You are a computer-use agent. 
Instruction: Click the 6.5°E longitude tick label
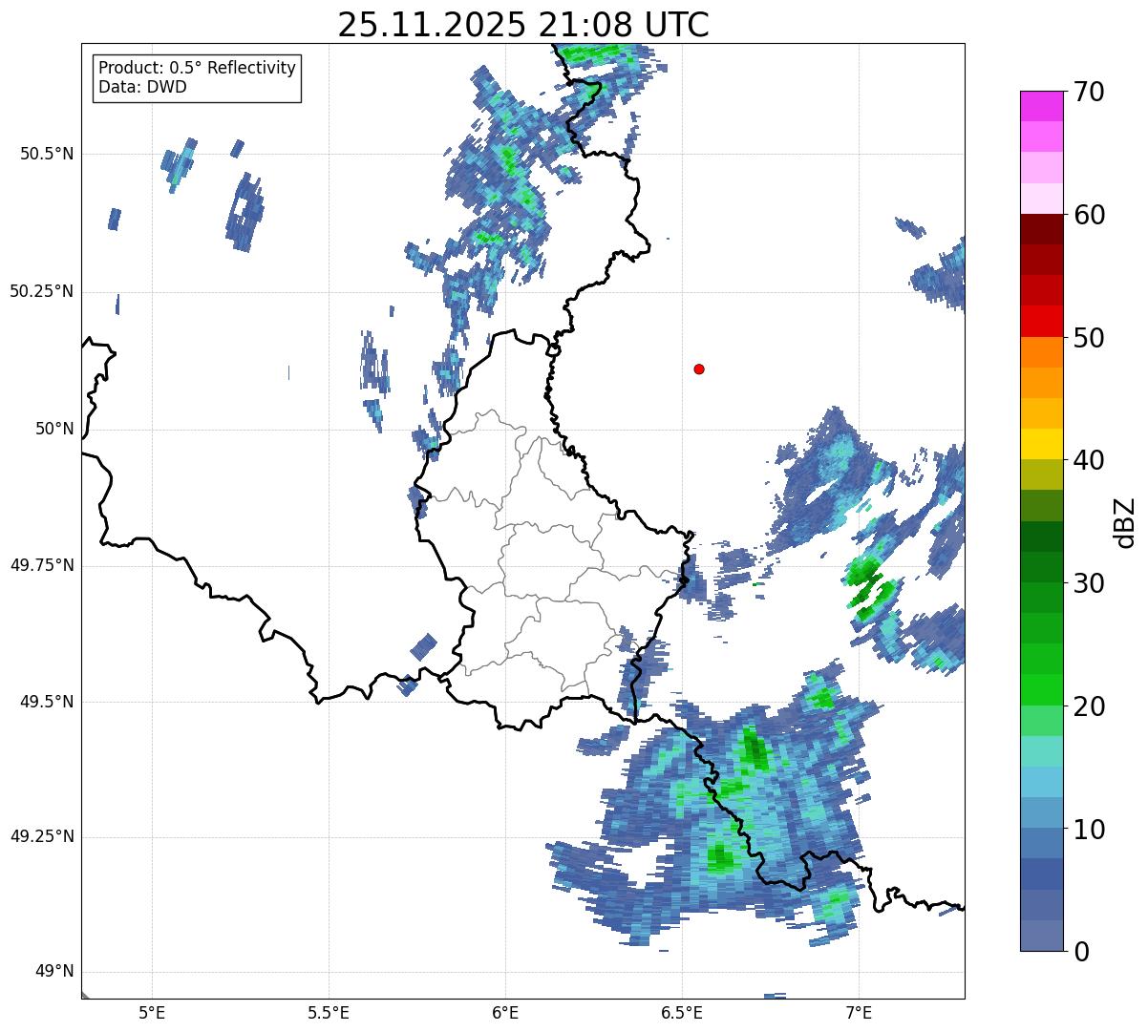(x=682, y=1011)
